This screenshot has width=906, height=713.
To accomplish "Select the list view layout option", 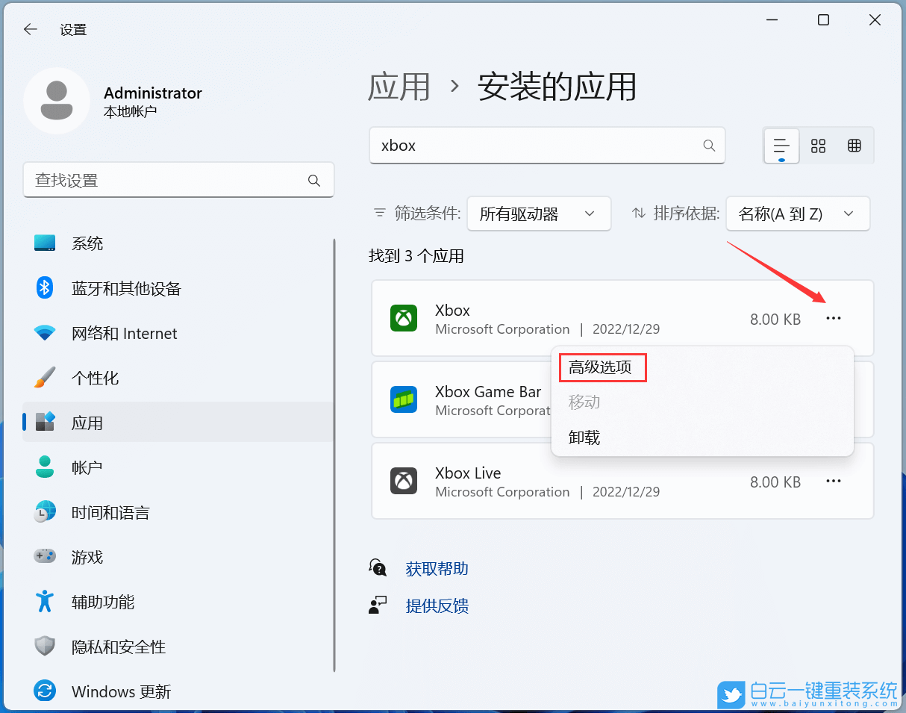I will click(781, 146).
